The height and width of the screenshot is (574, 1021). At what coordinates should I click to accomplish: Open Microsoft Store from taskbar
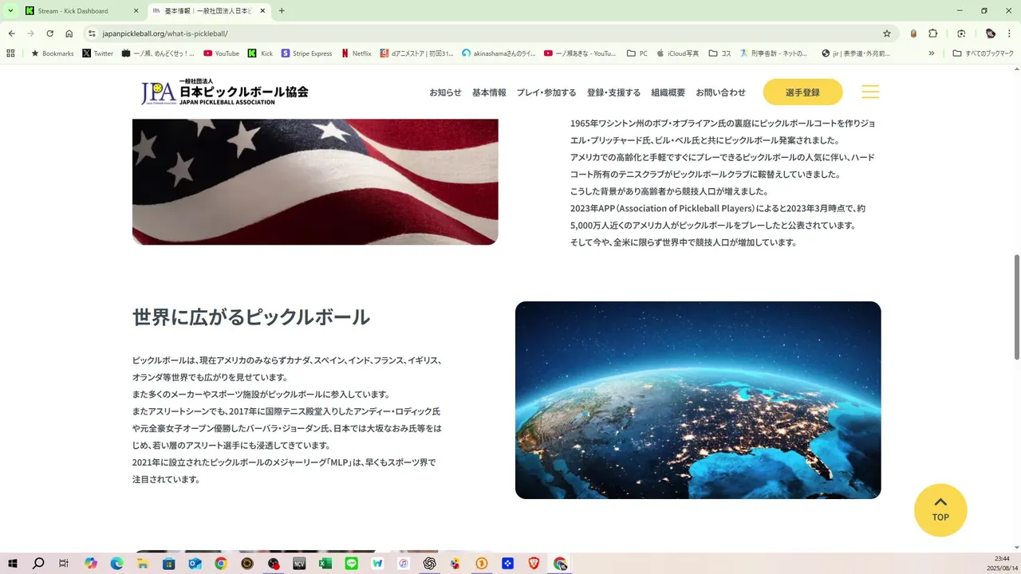point(168,563)
